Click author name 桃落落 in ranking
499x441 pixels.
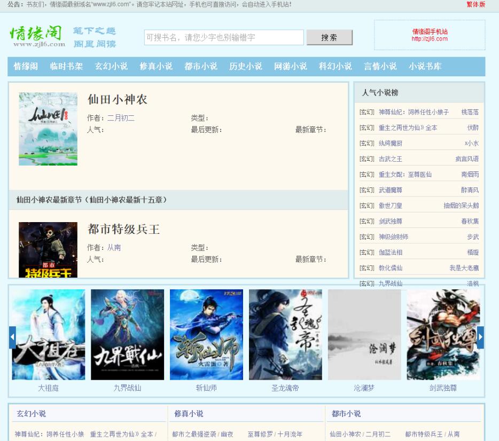[470, 112]
